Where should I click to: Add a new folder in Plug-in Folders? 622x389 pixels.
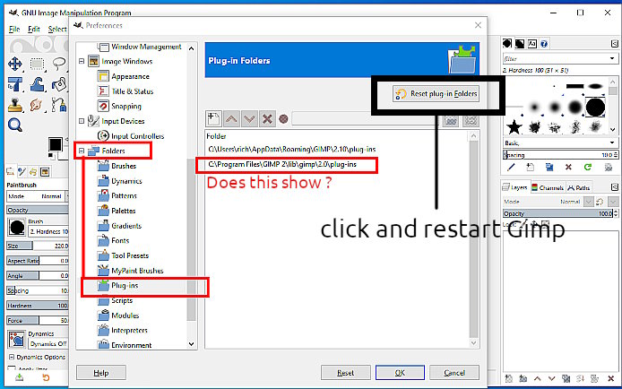214,118
